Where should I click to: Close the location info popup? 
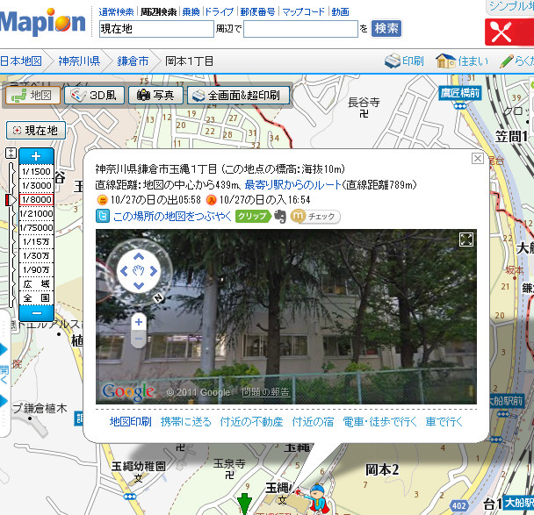[x=477, y=159]
